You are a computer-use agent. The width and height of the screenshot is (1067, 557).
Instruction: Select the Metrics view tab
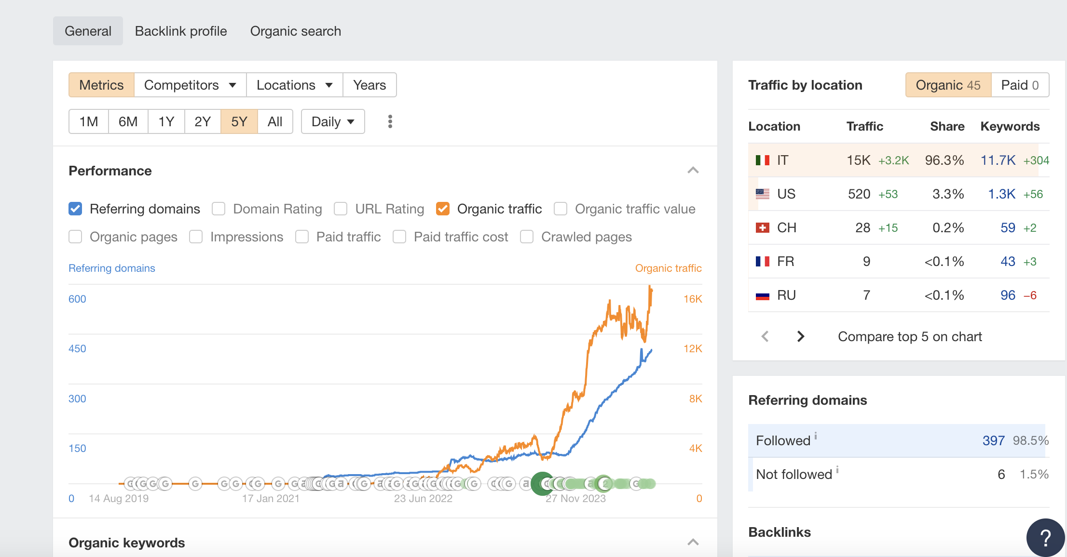pos(101,85)
